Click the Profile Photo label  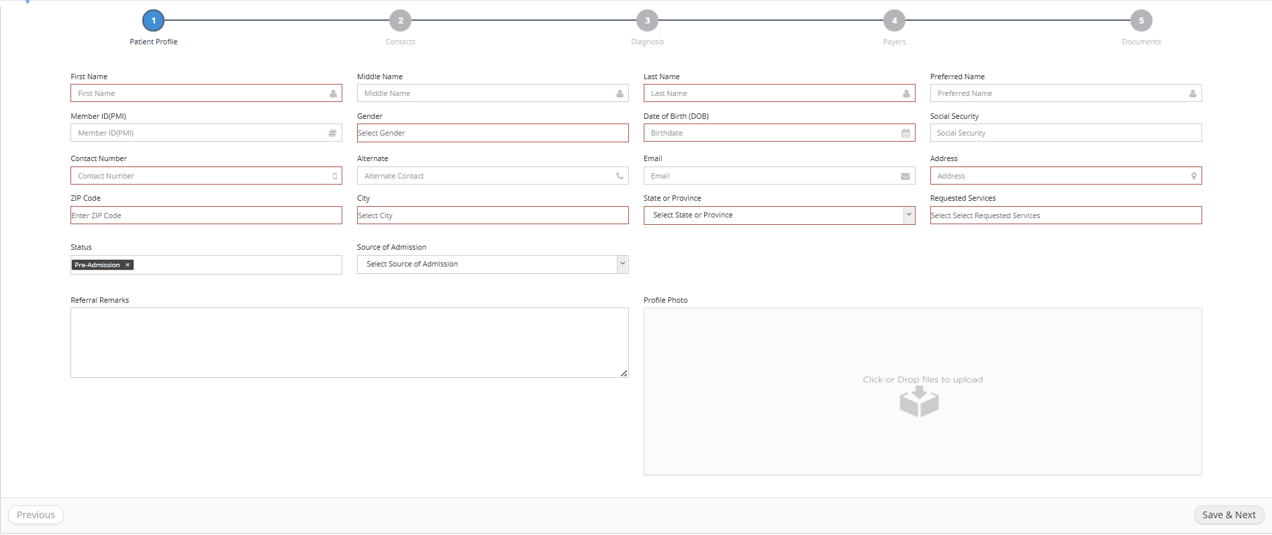[665, 300]
